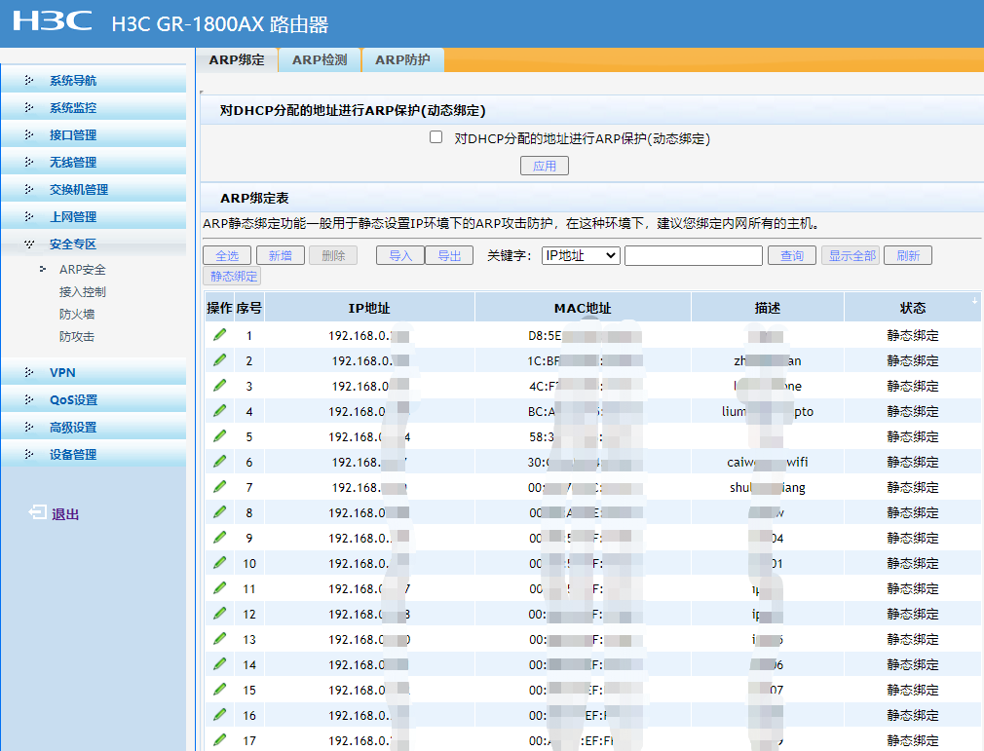The width and height of the screenshot is (984, 751).
Task: Click the 状态 column header to sort
Action: click(x=912, y=308)
